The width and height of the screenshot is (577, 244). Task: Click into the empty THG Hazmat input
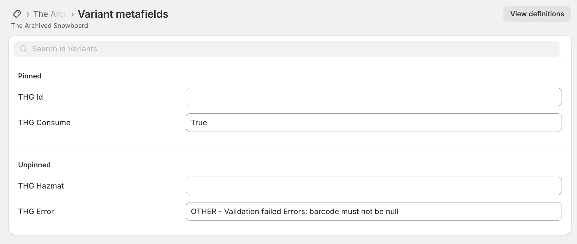(x=374, y=186)
